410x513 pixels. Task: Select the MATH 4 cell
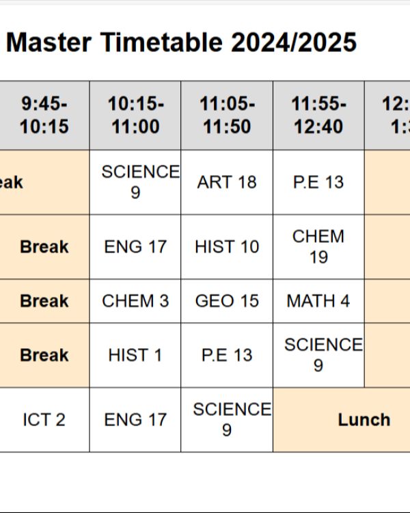[319, 301]
